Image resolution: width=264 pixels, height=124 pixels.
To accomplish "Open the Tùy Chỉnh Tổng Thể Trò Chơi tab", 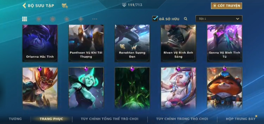I will pyautogui.click(x=110, y=119).
